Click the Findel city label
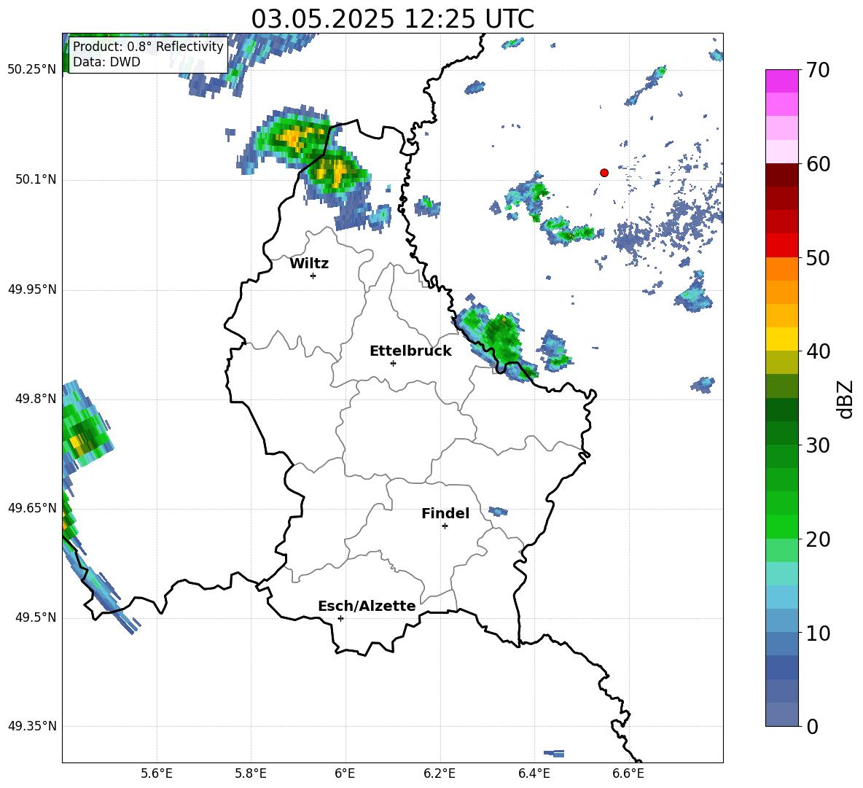 coord(445,514)
